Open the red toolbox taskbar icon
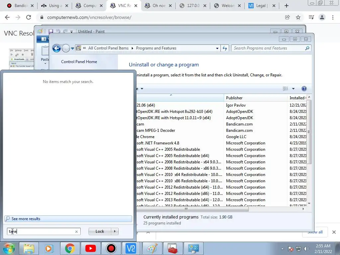Image resolution: width=340 pixels, height=255 pixels. 173,248
